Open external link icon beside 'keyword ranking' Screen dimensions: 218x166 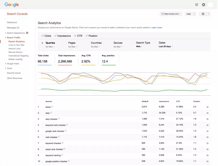[62, 155]
